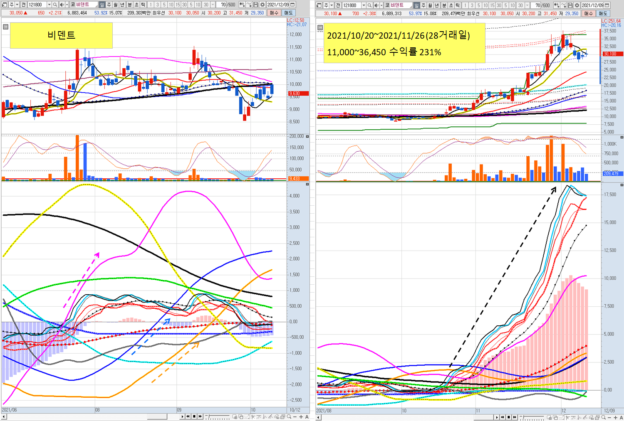The image size is (624, 421).
Task: Select tick '틱' chart tab in left chart
Action: pos(143,5)
